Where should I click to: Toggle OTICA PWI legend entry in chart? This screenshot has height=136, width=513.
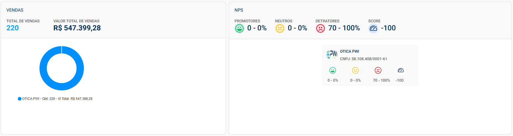pos(55,99)
